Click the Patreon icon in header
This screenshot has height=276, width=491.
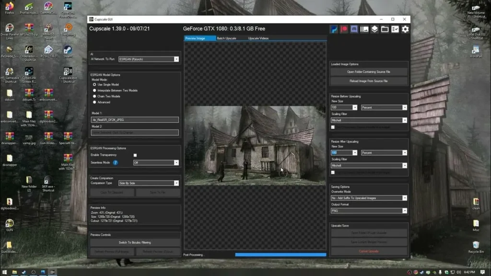coord(344,29)
